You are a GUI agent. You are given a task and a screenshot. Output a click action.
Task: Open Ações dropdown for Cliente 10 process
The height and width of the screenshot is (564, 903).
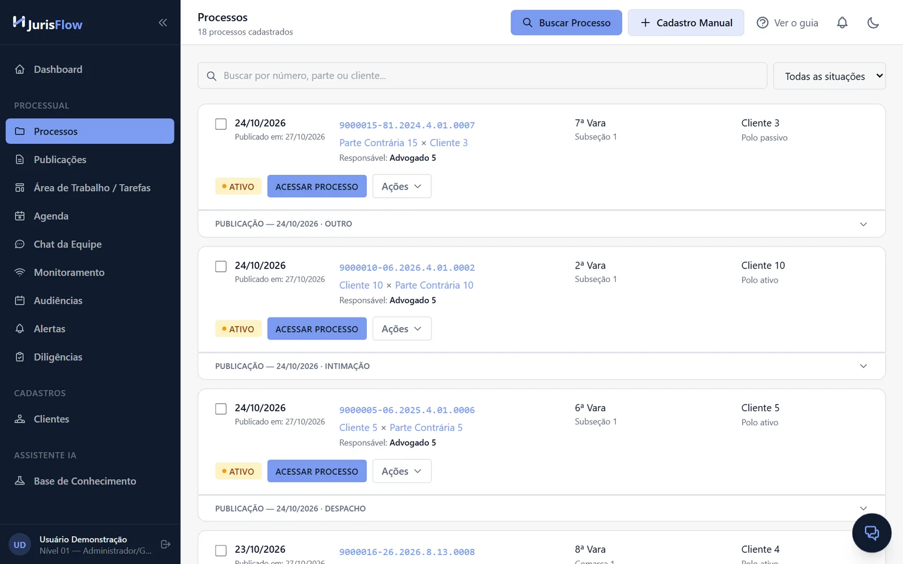click(402, 329)
